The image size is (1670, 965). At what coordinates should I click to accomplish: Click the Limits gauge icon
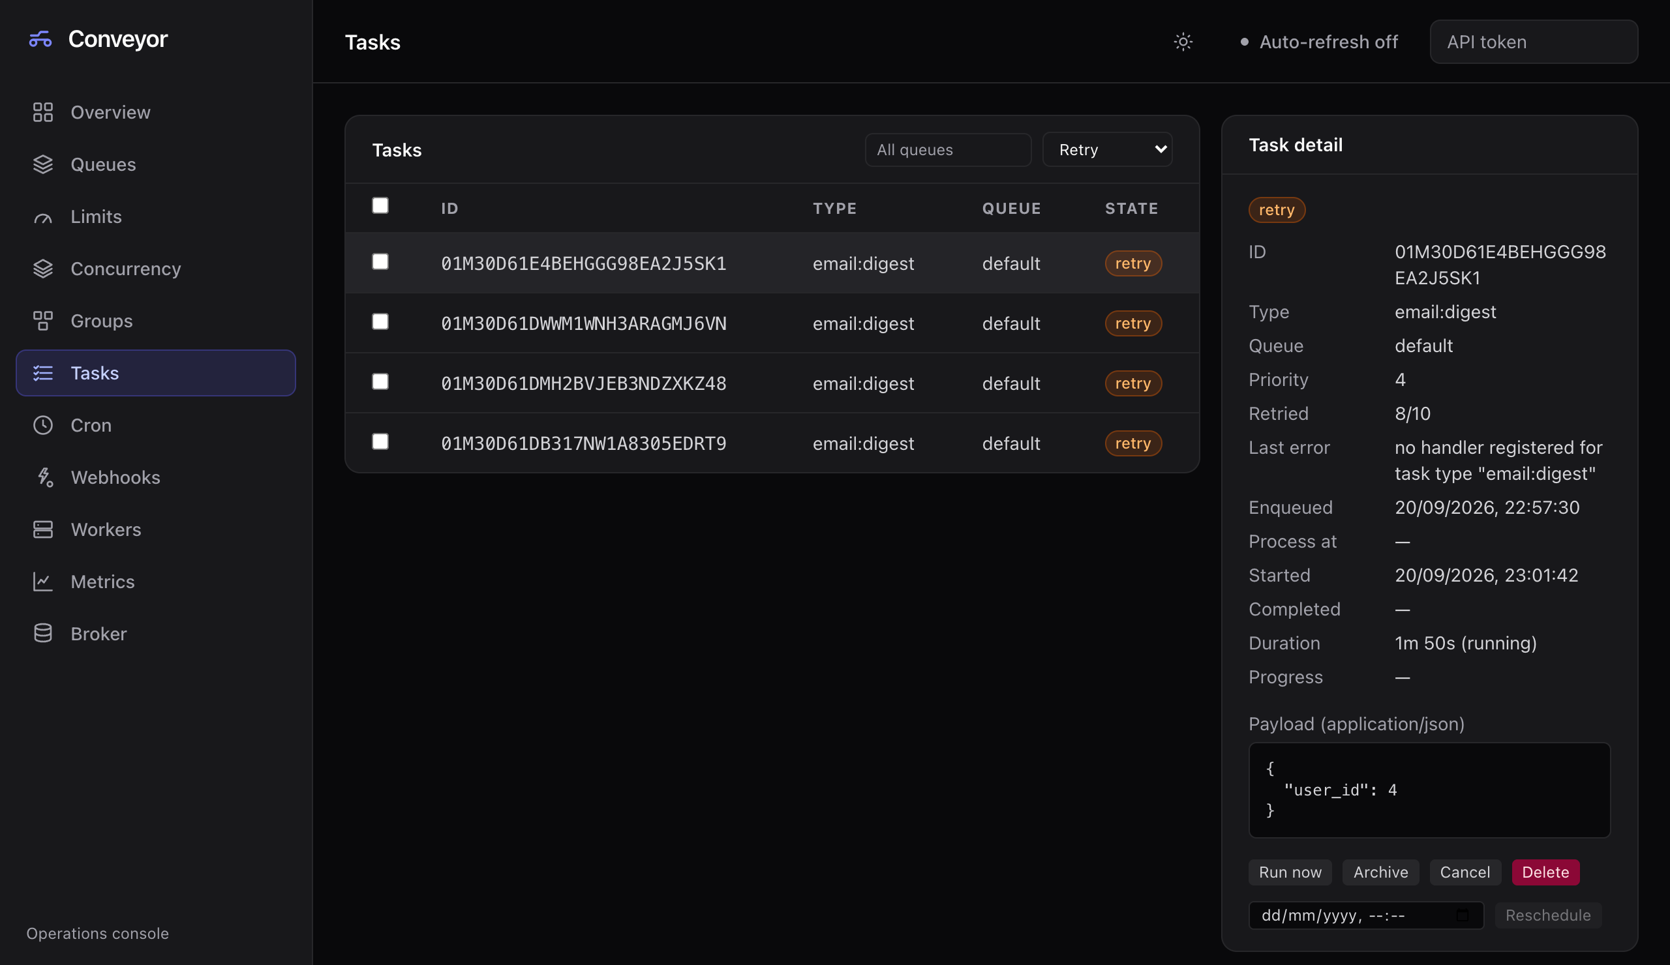(43, 216)
